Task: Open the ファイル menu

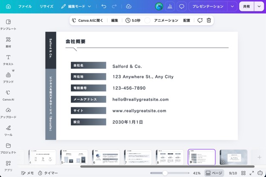Action: pos(25,6)
